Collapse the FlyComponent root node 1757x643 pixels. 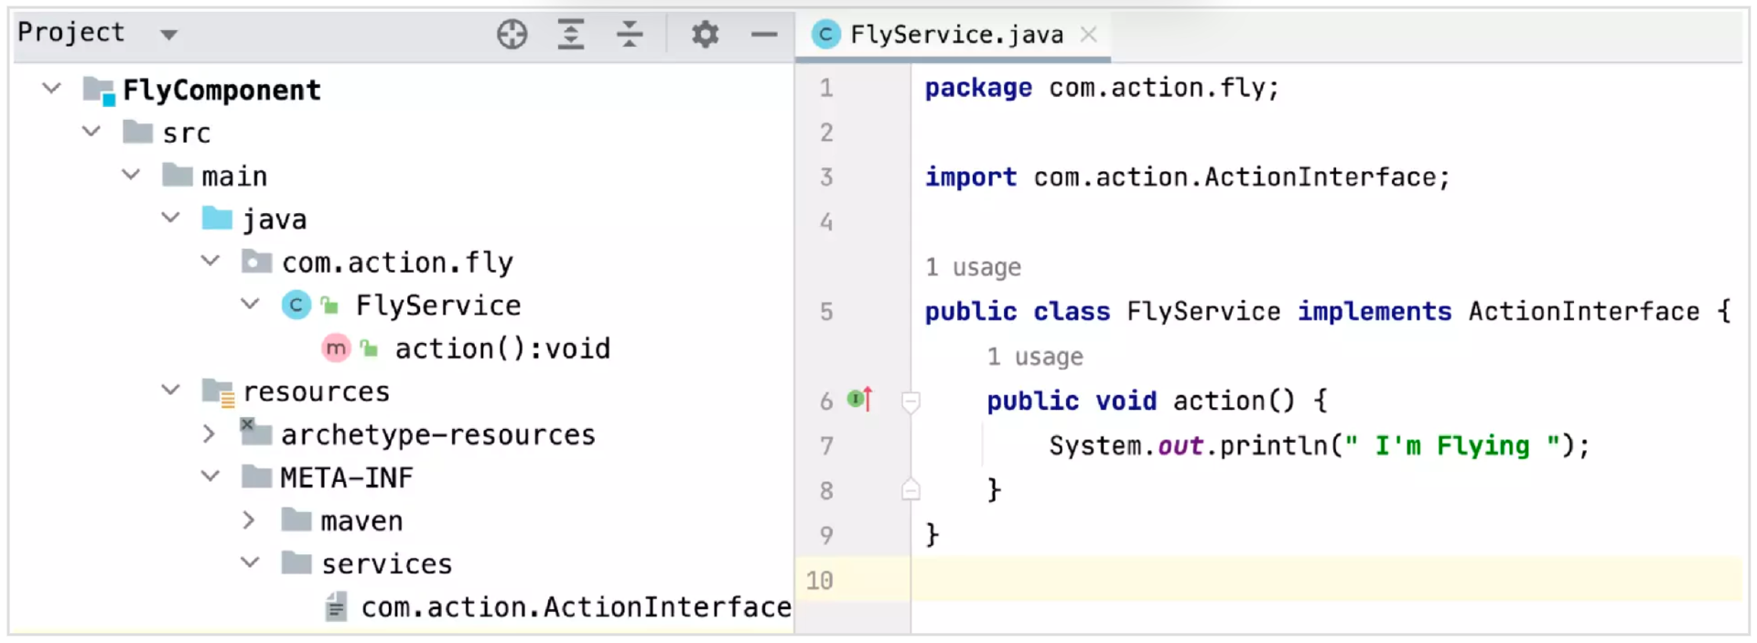pyautogui.click(x=52, y=89)
